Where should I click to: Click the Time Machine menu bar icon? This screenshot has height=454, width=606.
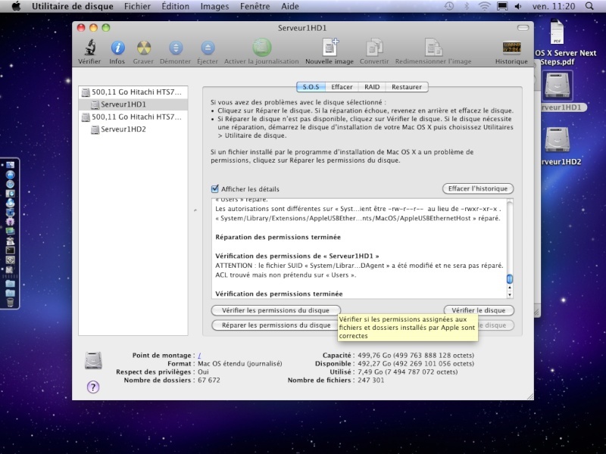(449, 6)
